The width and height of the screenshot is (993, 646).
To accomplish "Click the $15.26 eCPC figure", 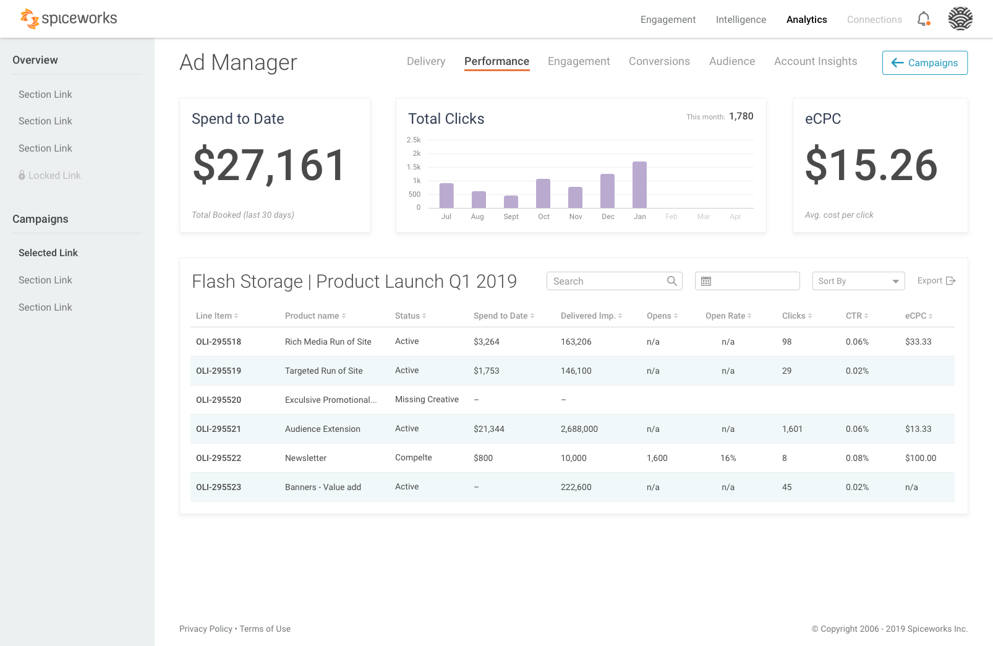I will pos(871,165).
